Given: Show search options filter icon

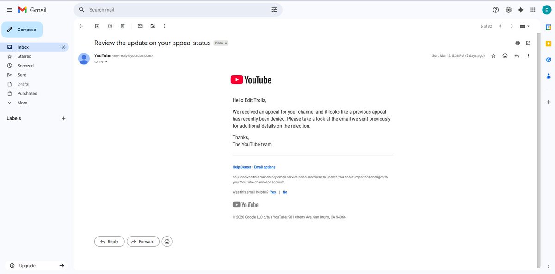Looking at the screenshot, I should click(274, 10).
